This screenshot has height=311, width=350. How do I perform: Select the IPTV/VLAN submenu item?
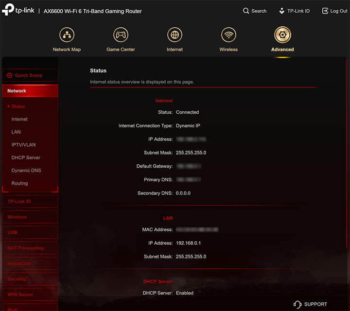click(23, 145)
